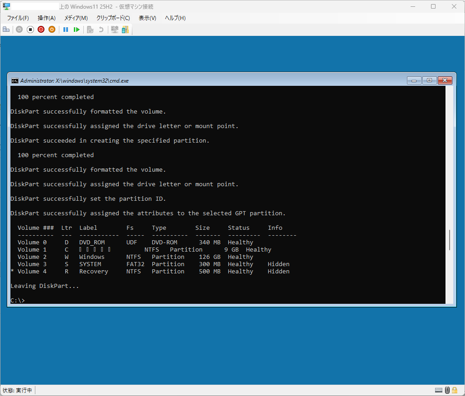Click the 'Recovery' label in the volume list

94,272
